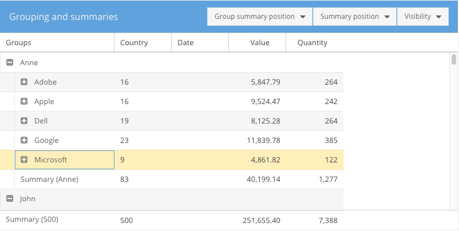This screenshot has height=231, width=459.
Task: Expand the Dell row
Action: 24,121
